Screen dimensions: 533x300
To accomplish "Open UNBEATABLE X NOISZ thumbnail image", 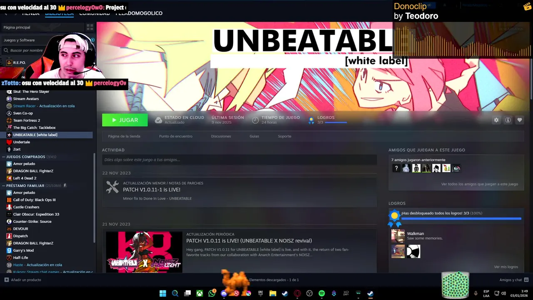I will [x=144, y=252].
